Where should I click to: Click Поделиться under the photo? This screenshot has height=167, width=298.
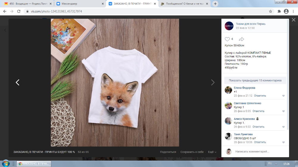(168, 152)
